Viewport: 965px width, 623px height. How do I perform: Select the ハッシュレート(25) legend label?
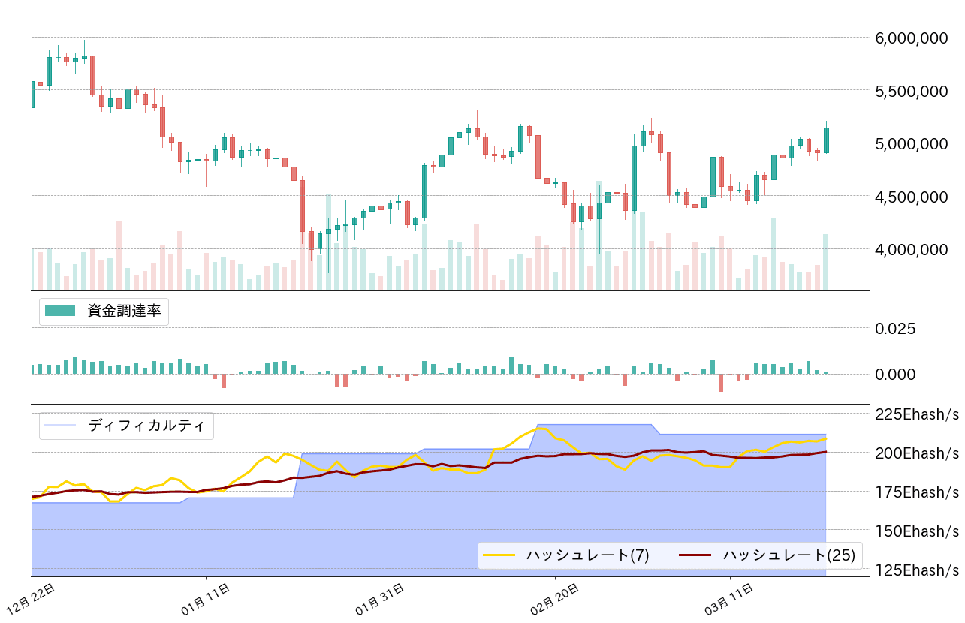pos(789,555)
